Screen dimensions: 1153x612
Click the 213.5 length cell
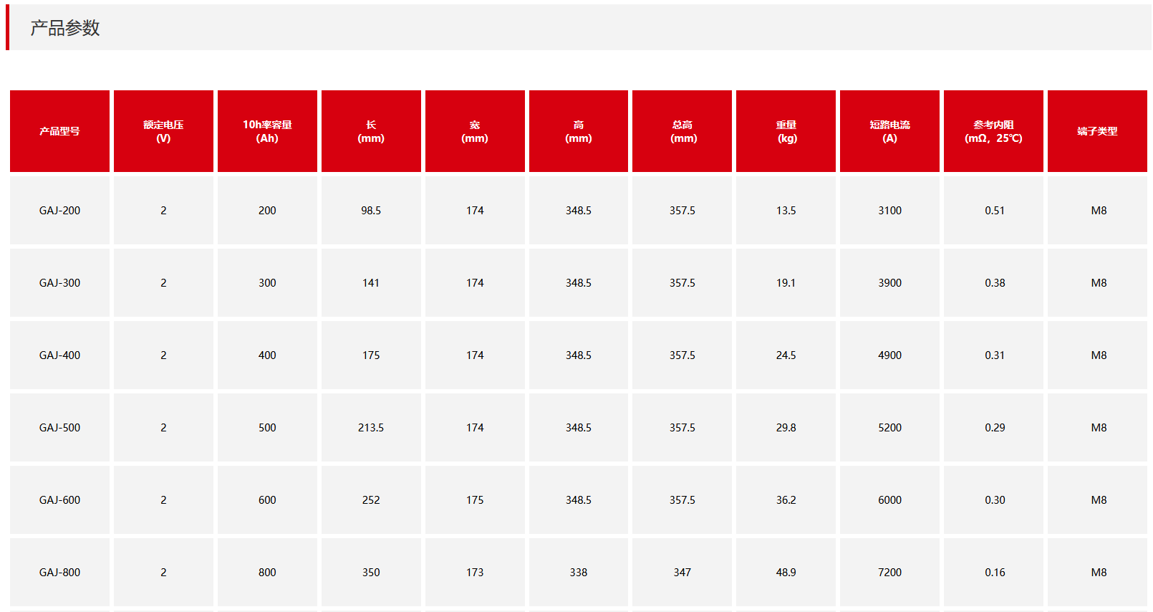click(x=371, y=428)
